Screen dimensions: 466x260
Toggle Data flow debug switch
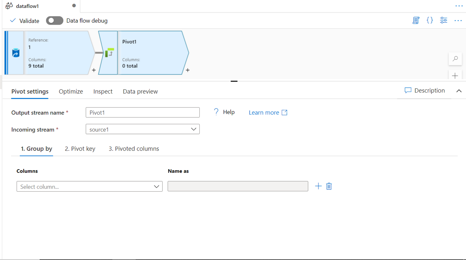point(55,21)
